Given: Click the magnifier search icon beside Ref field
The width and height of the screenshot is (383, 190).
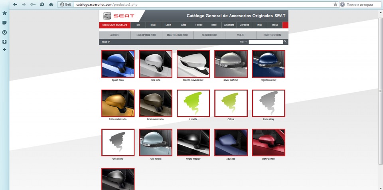Looking at the screenshot, I should [x=285, y=42].
